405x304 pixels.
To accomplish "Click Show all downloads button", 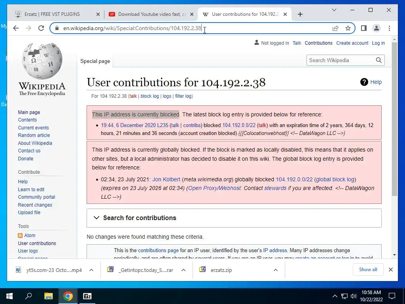I will pos(368,270).
